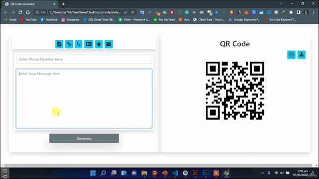Click the address bar file path
Viewport: 319px width, 179px height.
click(85, 12)
